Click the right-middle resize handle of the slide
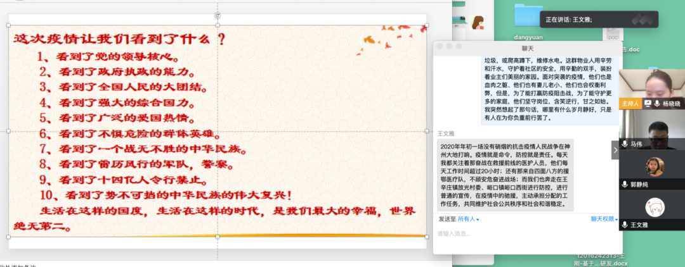 coord(427,132)
